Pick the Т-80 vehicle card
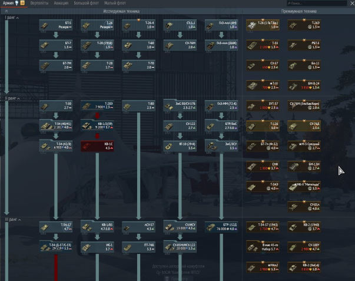This screenshot has height=281, width=355. point(138,105)
